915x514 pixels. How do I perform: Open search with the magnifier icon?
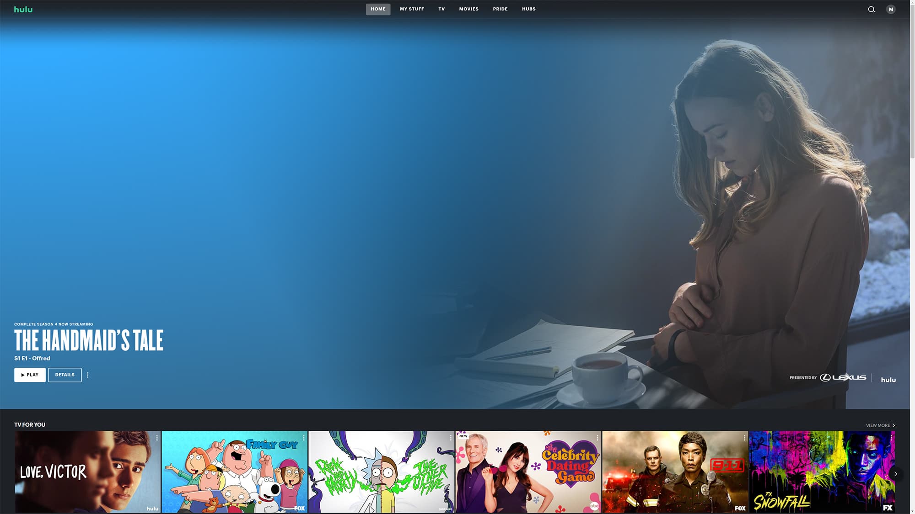[872, 9]
